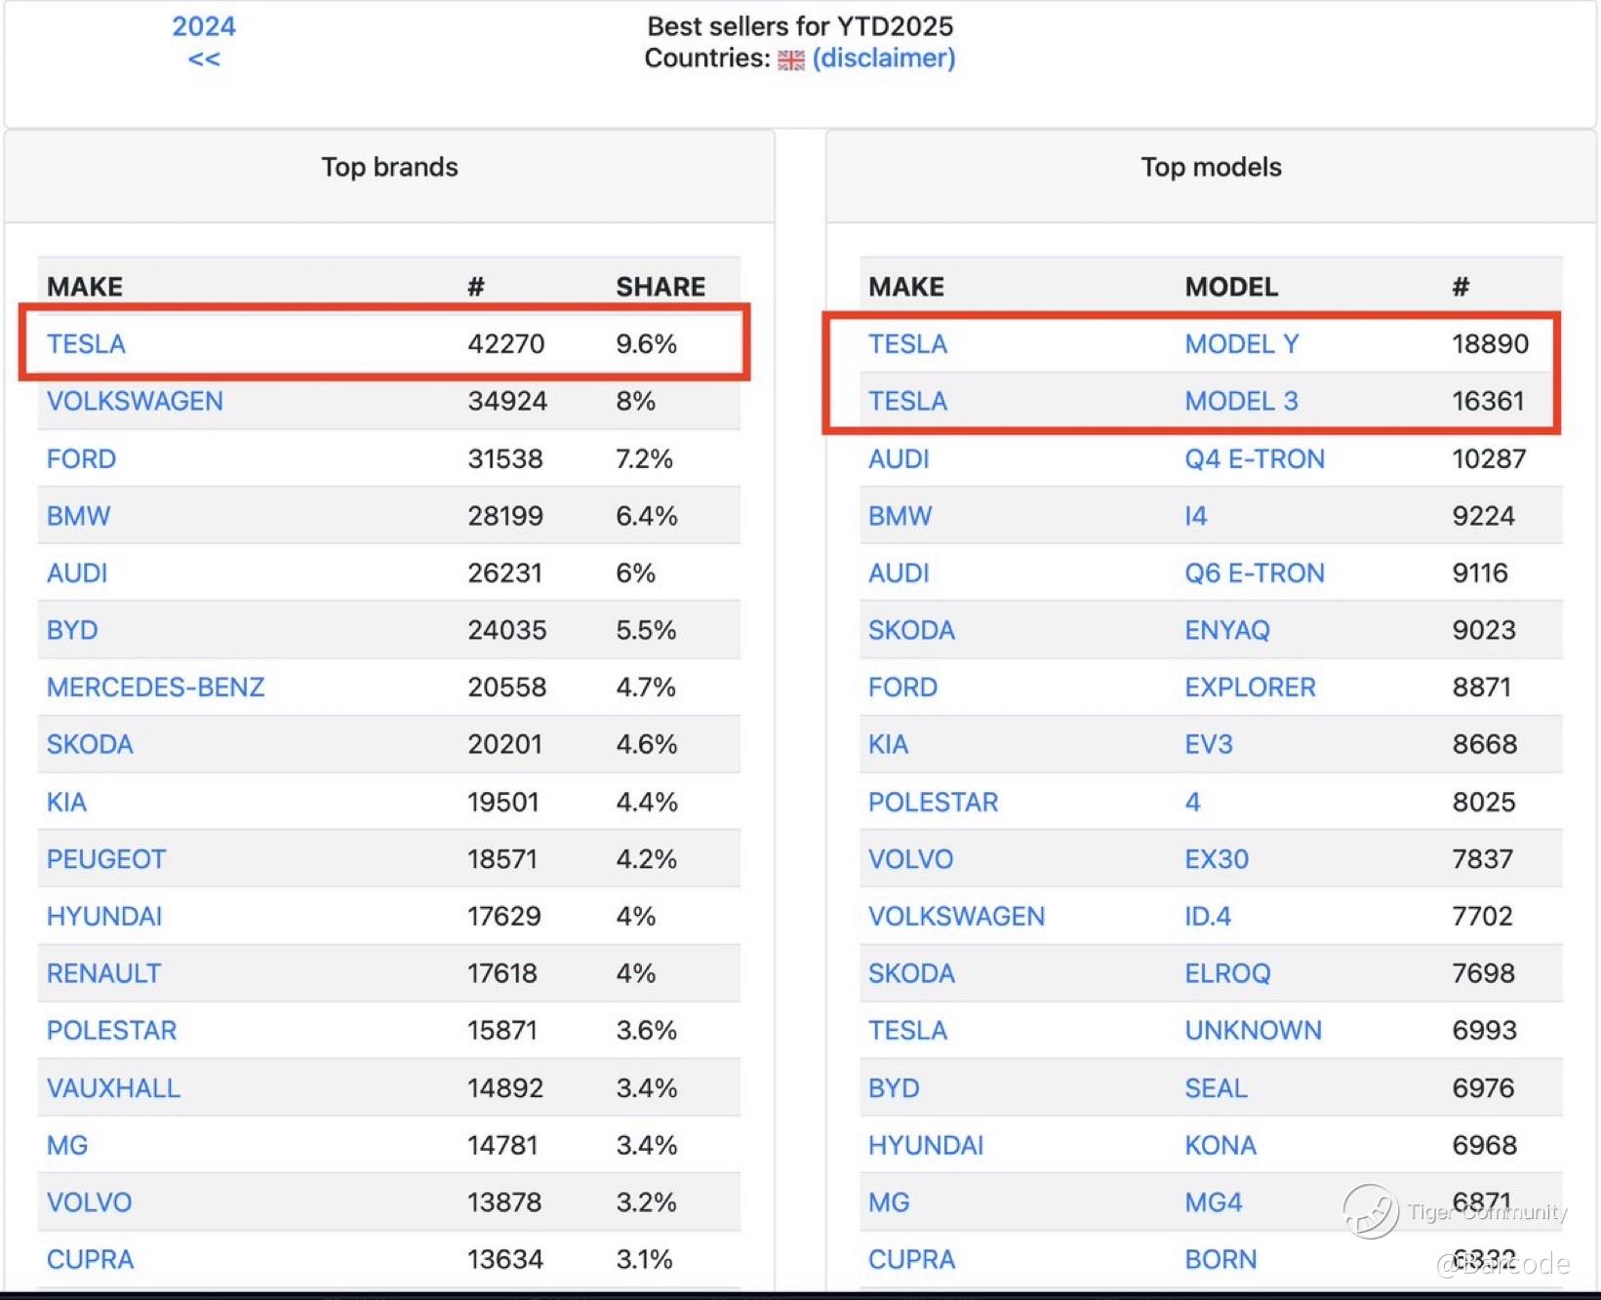Open the 2024 year link
The width and height of the screenshot is (1601, 1300).
coord(204,26)
